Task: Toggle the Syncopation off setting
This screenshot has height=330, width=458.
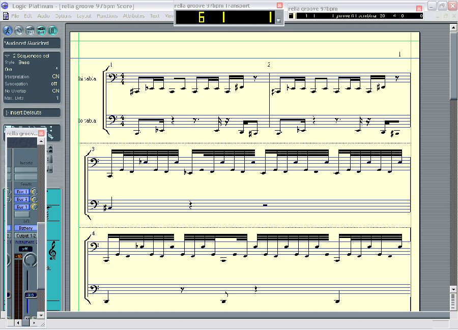Action: [x=55, y=84]
